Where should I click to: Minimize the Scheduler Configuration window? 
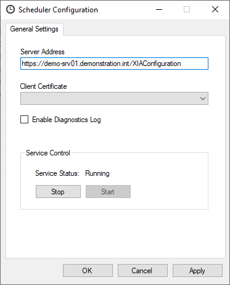click(x=159, y=9)
